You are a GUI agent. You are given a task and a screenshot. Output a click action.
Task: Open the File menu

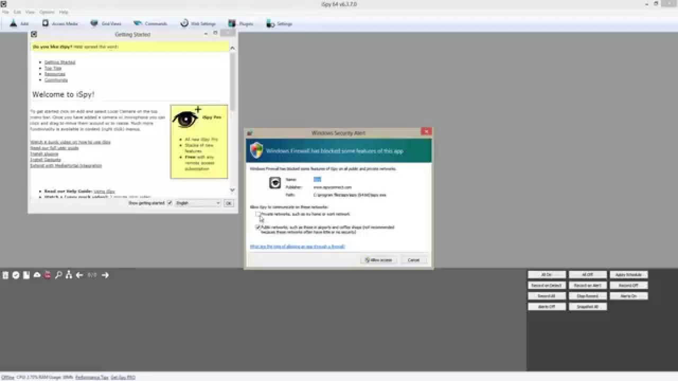click(5, 12)
